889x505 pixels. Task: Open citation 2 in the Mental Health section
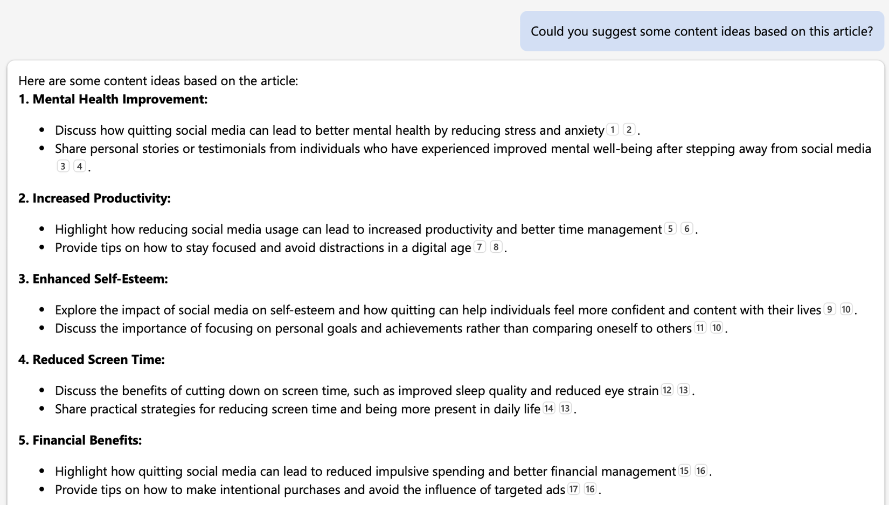click(x=629, y=130)
